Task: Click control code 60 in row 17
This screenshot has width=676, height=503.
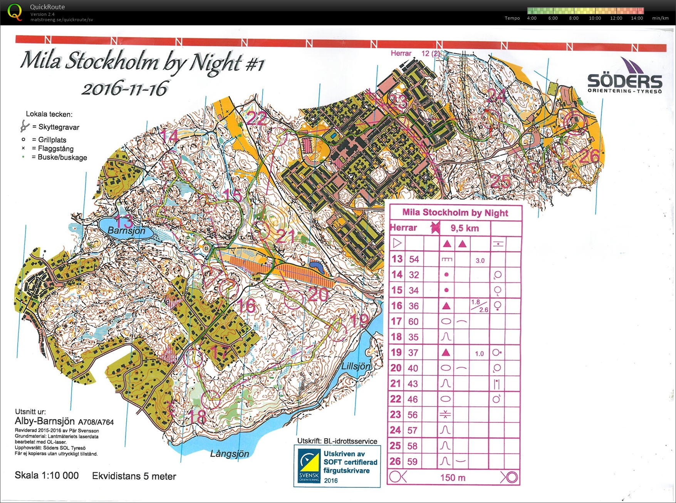Action: click(413, 322)
